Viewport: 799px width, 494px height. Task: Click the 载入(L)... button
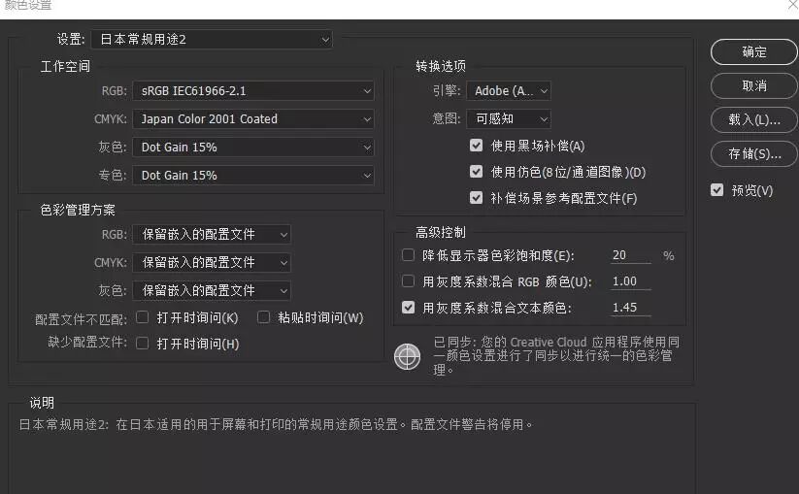pyautogui.click(x=753, y=119)
